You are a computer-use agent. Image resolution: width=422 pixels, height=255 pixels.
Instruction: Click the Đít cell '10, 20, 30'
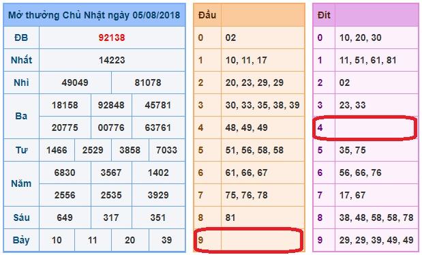click(361, 37)
